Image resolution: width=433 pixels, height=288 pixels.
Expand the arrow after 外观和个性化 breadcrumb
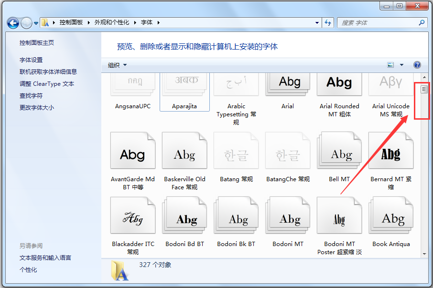[135, 22]
